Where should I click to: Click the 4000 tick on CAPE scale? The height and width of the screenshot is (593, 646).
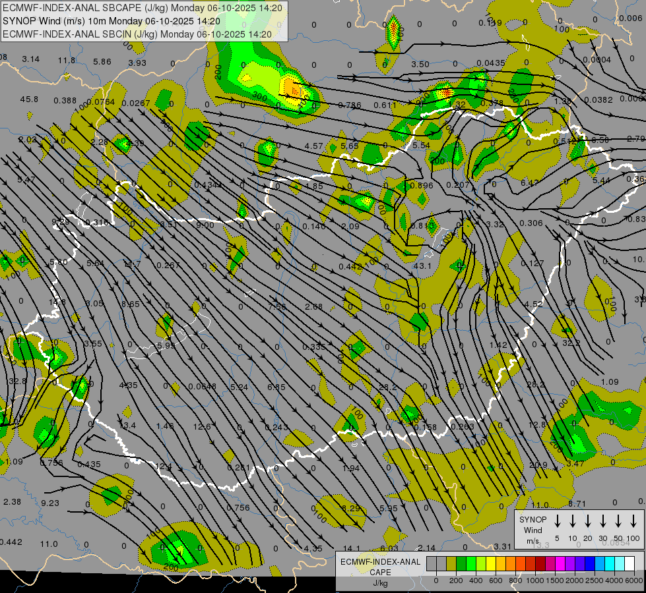614,580
